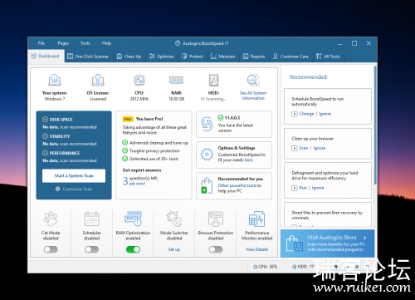Click the Options & Settings gear icon
The image size is (415, 300).
click(x=207, y=155)
